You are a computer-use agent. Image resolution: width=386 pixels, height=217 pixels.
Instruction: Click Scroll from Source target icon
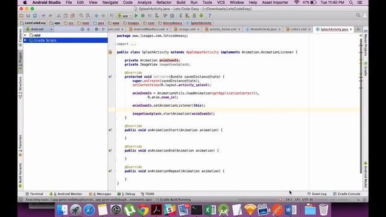pos(82,30)
